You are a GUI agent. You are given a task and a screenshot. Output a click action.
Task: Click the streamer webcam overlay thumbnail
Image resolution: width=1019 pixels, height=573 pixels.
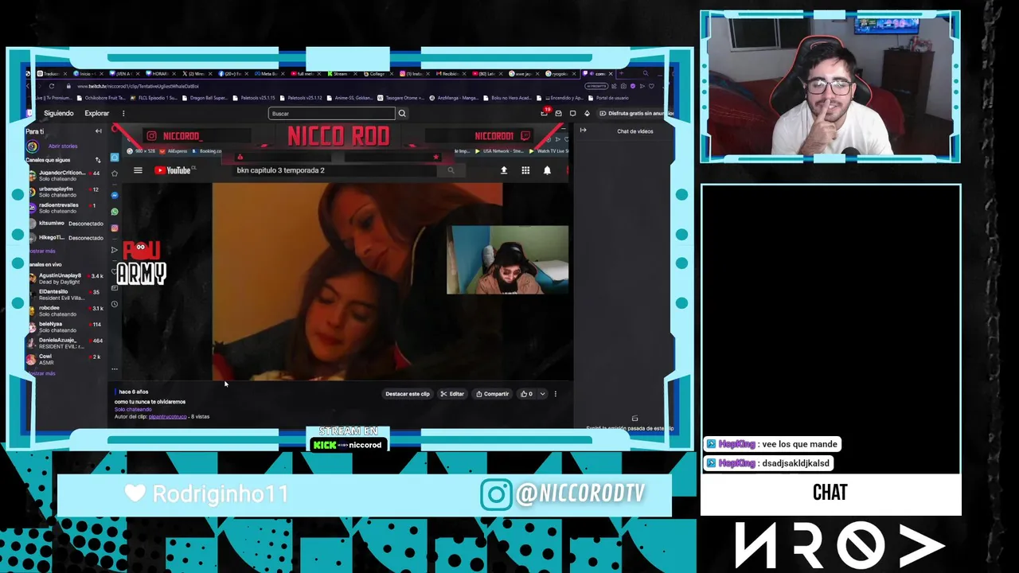tap(508, 260)
